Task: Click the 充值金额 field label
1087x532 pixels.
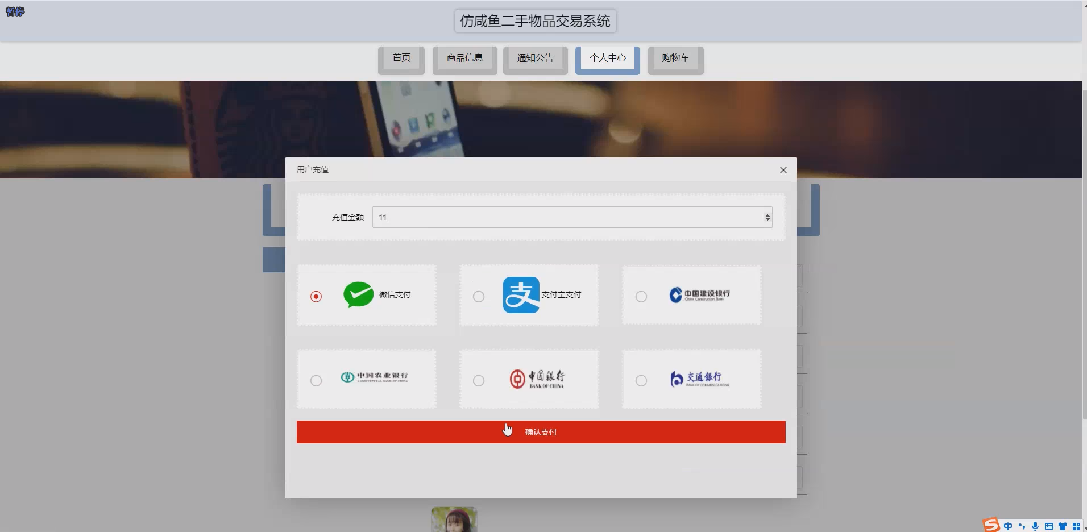Action: click(x=348, y=217)
